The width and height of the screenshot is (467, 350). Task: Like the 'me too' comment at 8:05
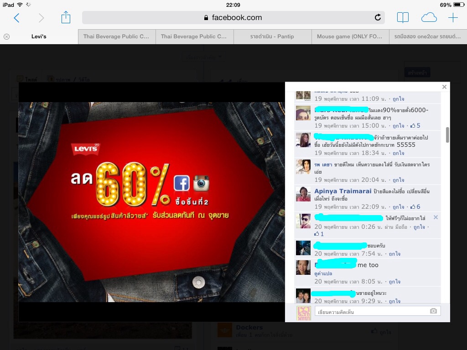pyautogui.click(x=394, y=281)
